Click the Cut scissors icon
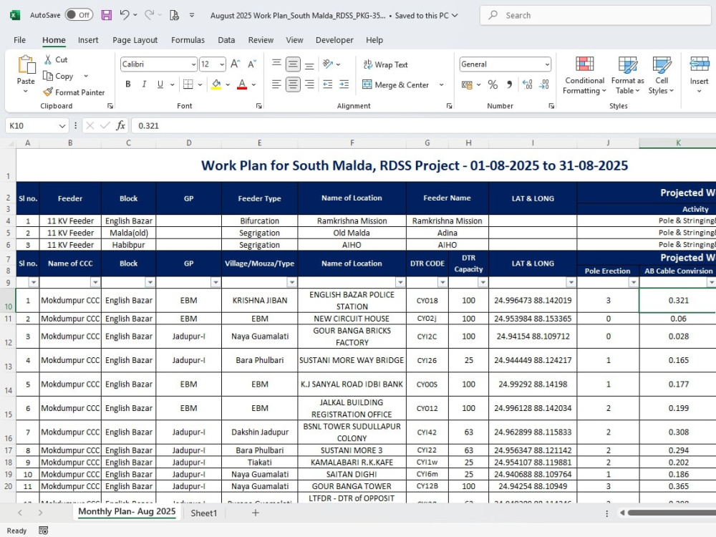 point(48,59)
